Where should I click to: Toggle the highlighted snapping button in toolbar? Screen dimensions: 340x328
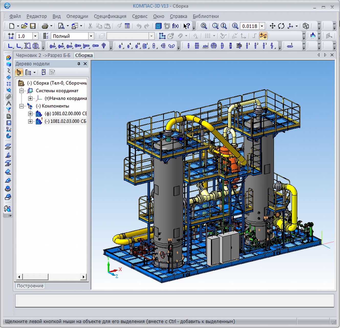pyautogui.click(x=263, y=36)
